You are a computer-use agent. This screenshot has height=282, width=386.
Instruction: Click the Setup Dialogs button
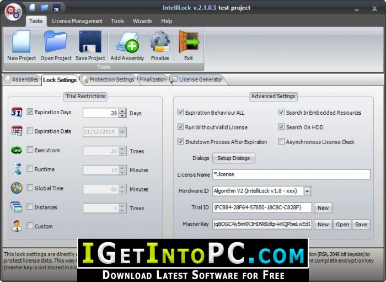click(x=234, y=158)
